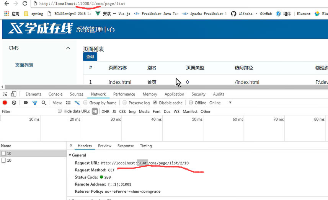
Task: Switch to the Sources tab
Action: 77,94
